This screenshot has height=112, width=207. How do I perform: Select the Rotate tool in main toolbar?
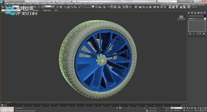coord(39,7)
